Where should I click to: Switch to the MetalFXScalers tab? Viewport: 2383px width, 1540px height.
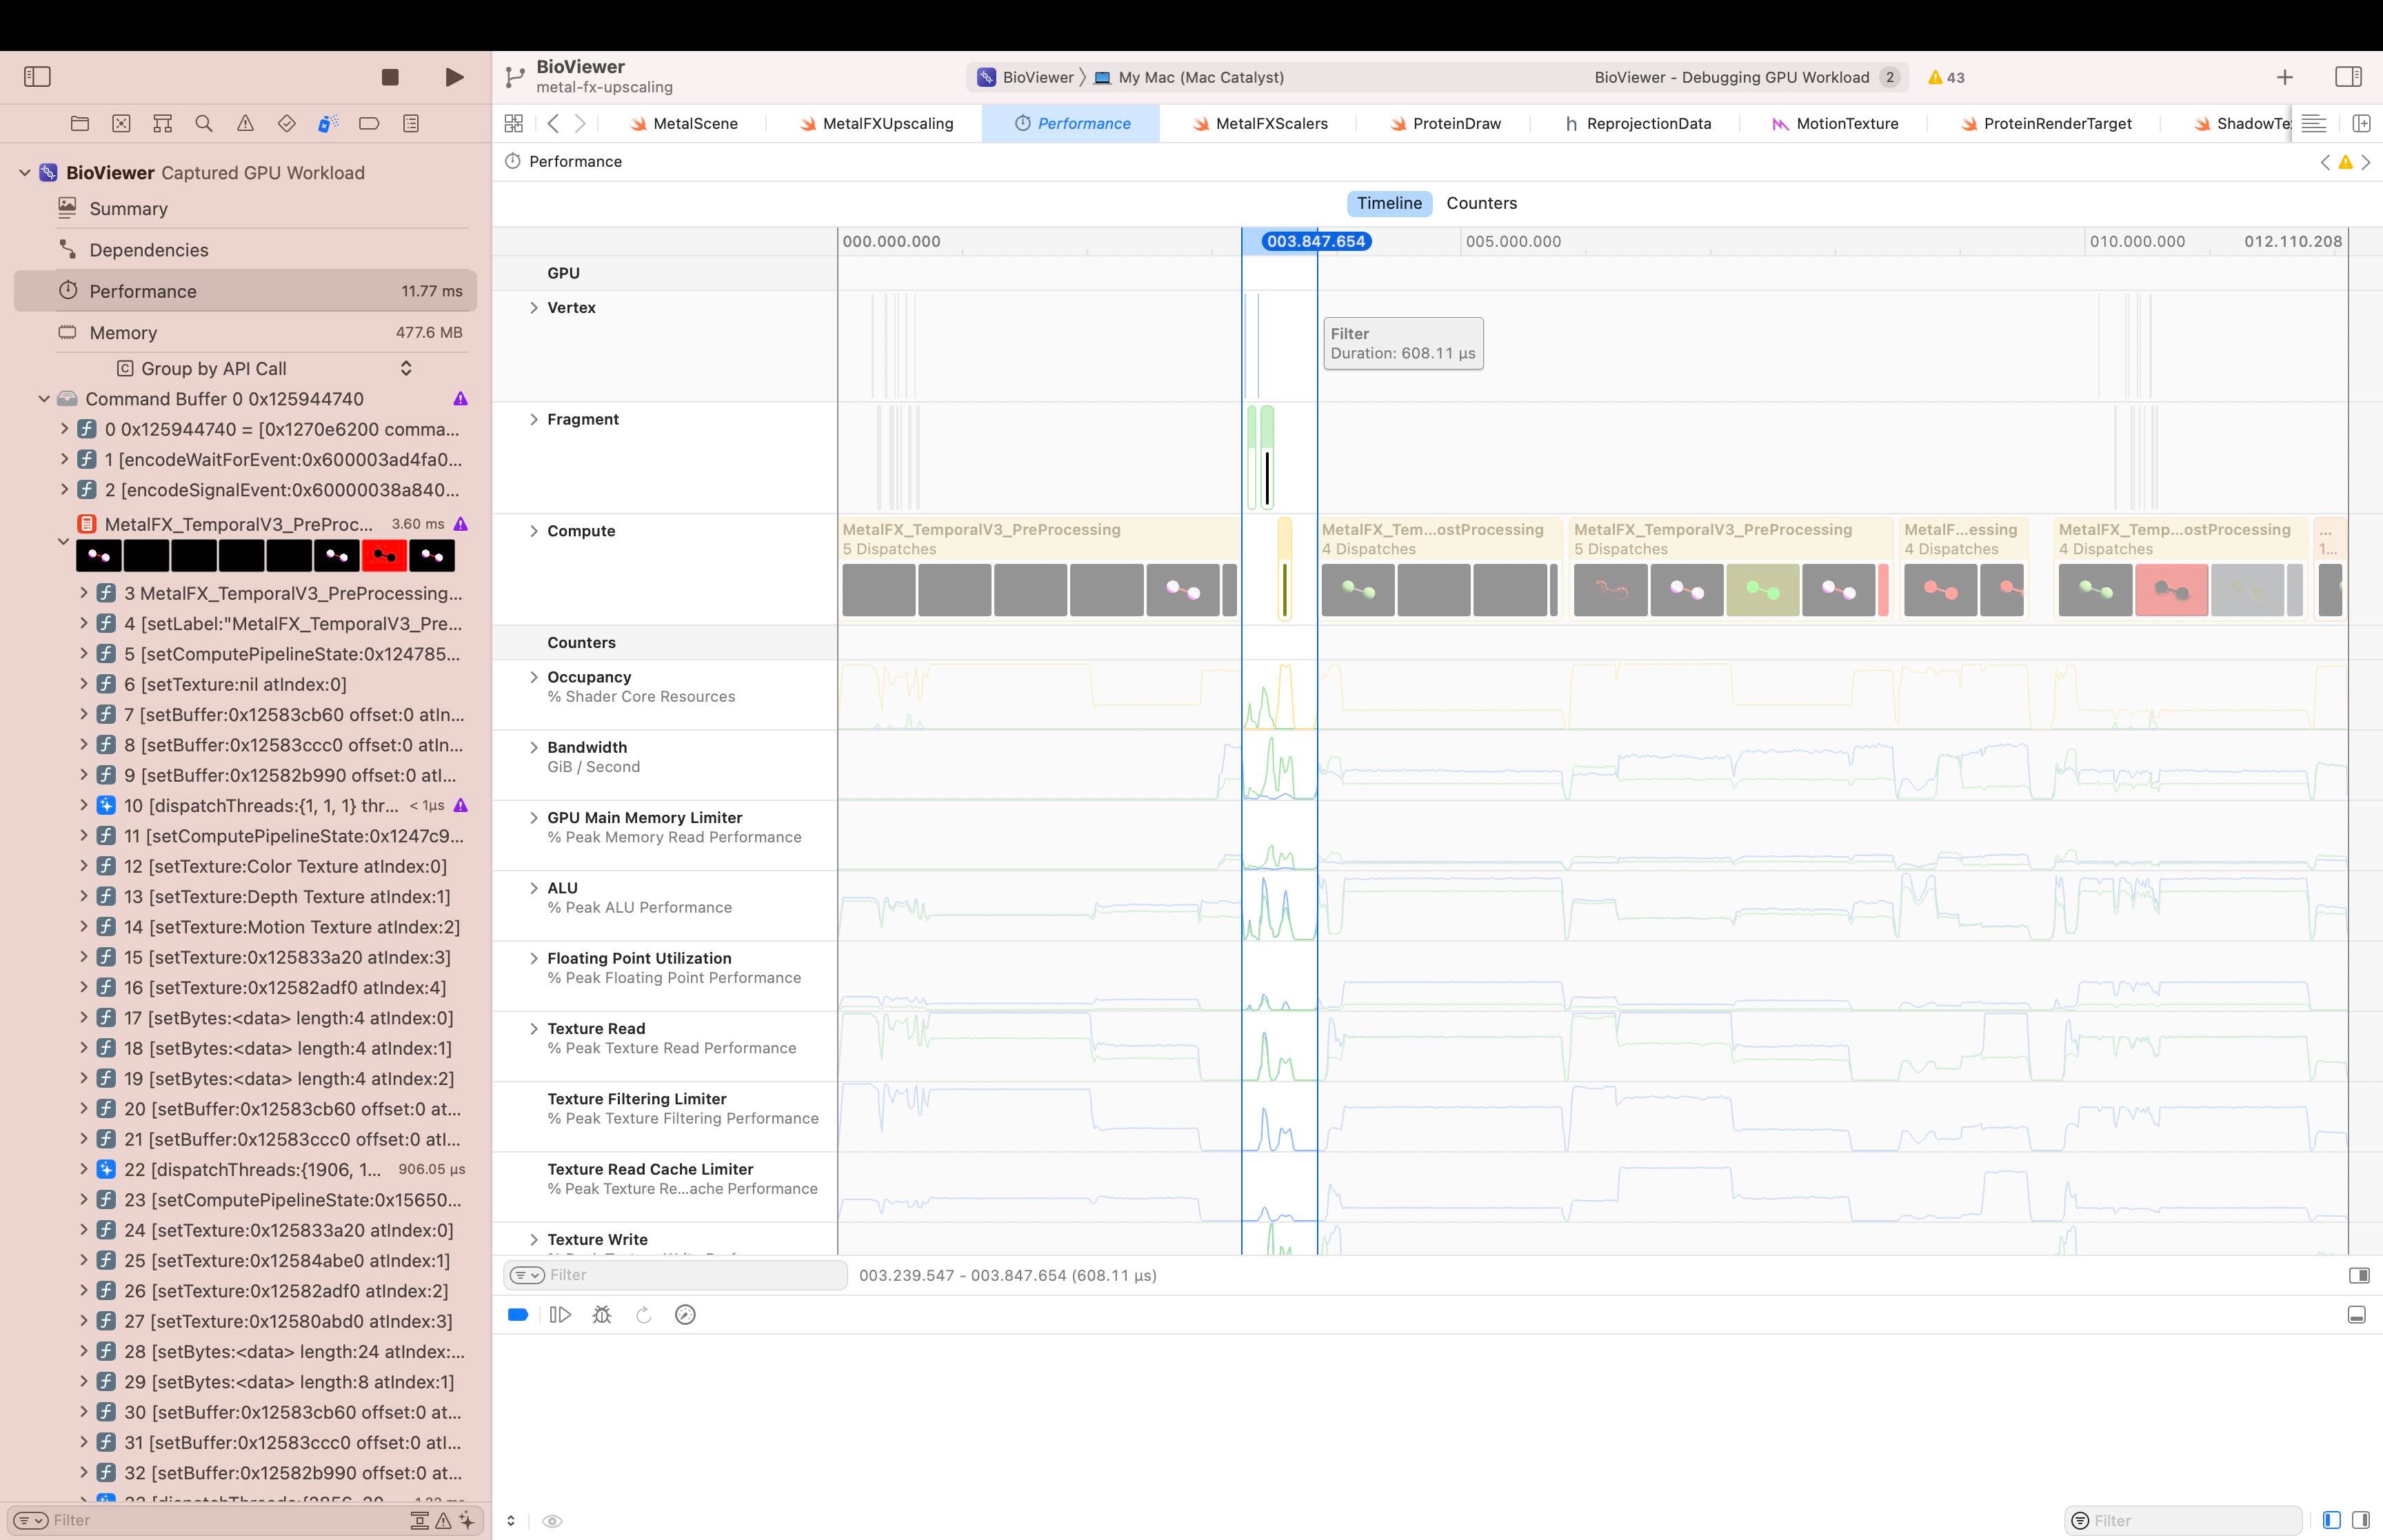coord(1260,124)
